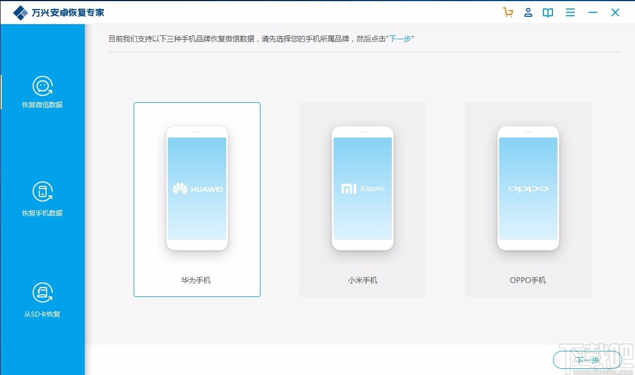Click the 万兴安卓恢复专家 title text

(68, 12)
